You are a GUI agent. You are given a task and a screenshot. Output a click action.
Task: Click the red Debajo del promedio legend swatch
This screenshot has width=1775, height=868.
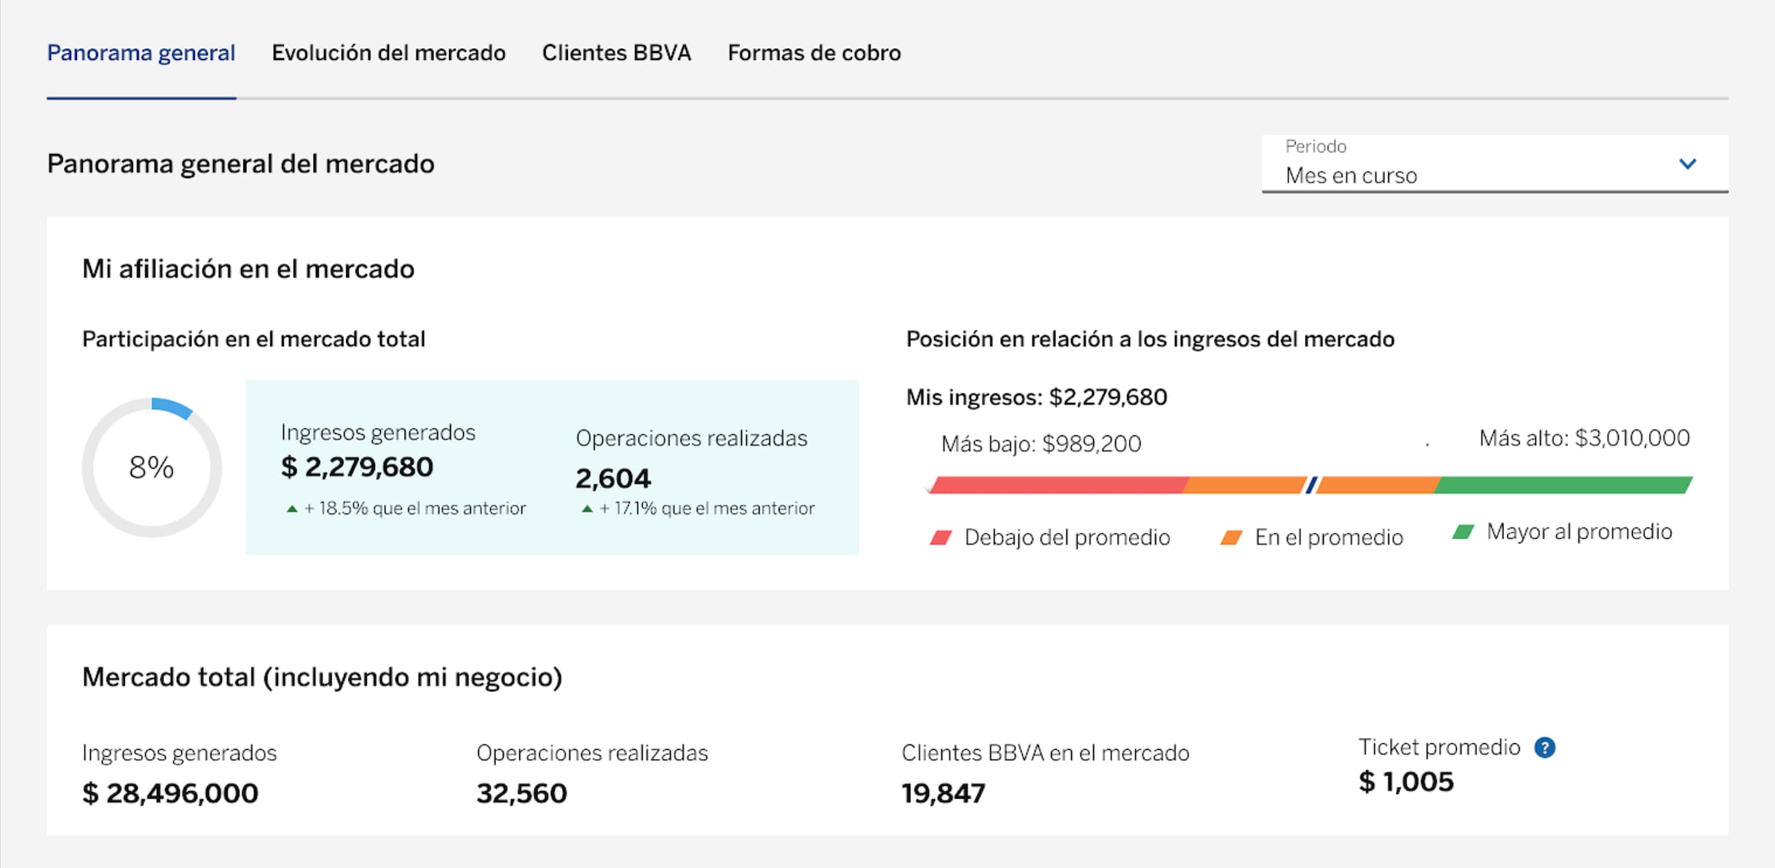[x=940, y=538]
